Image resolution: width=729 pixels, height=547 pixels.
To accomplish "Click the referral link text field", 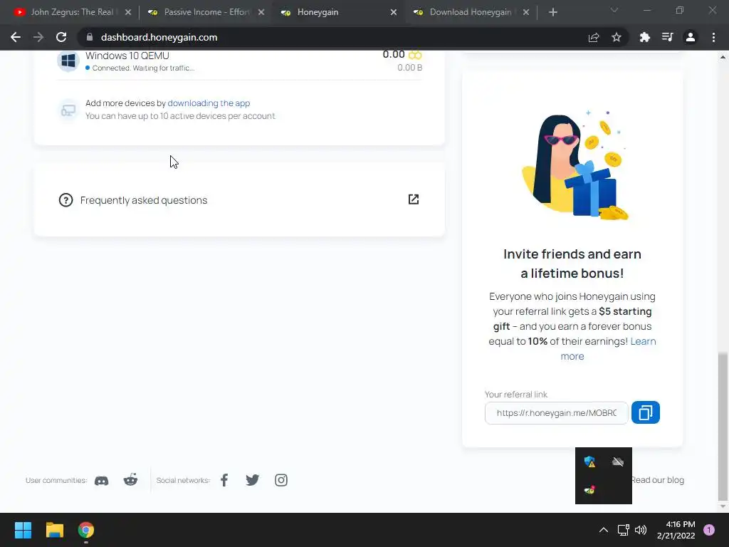I will pos(557,413).
